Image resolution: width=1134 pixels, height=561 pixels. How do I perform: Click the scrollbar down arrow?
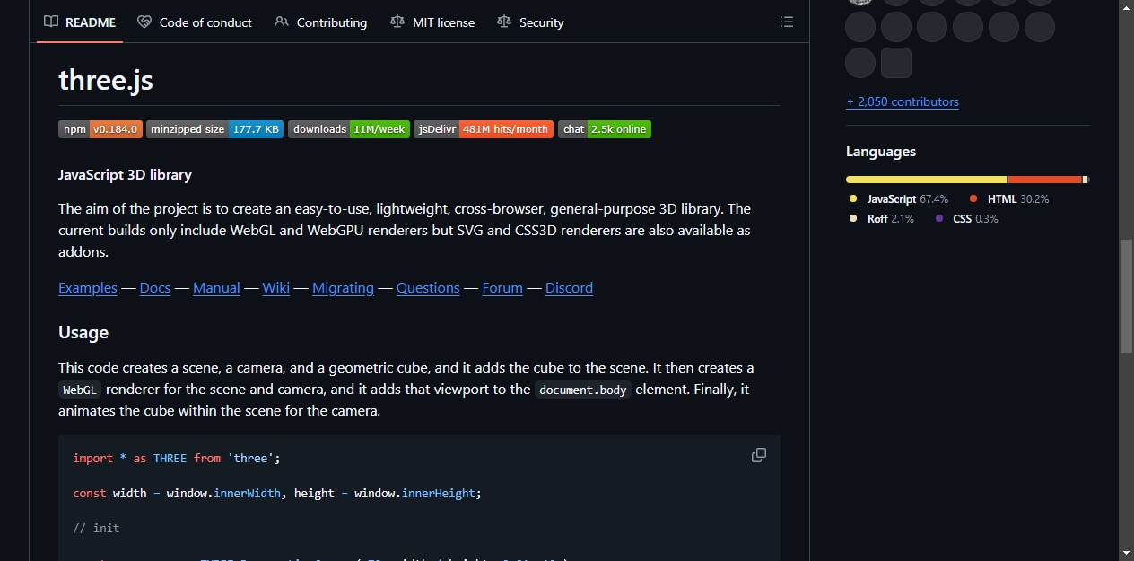(1126, 552)
